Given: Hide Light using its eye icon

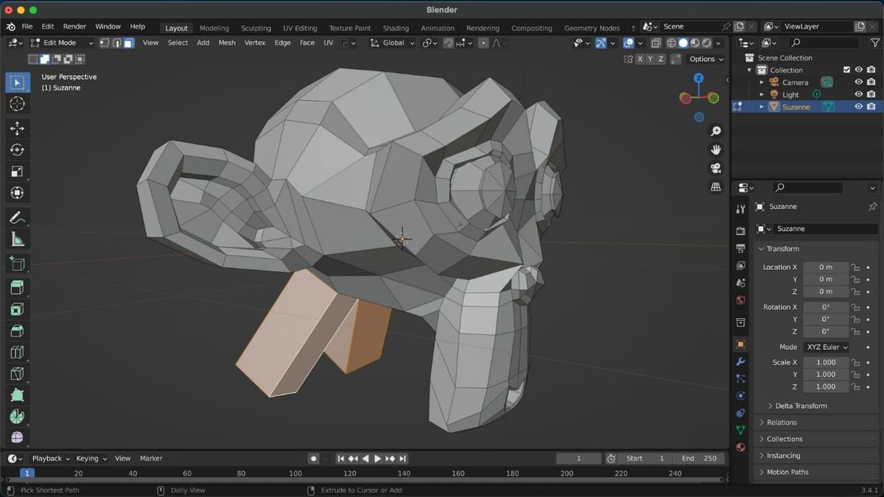Looking at the screenshot, I should [x=858, y=94].
